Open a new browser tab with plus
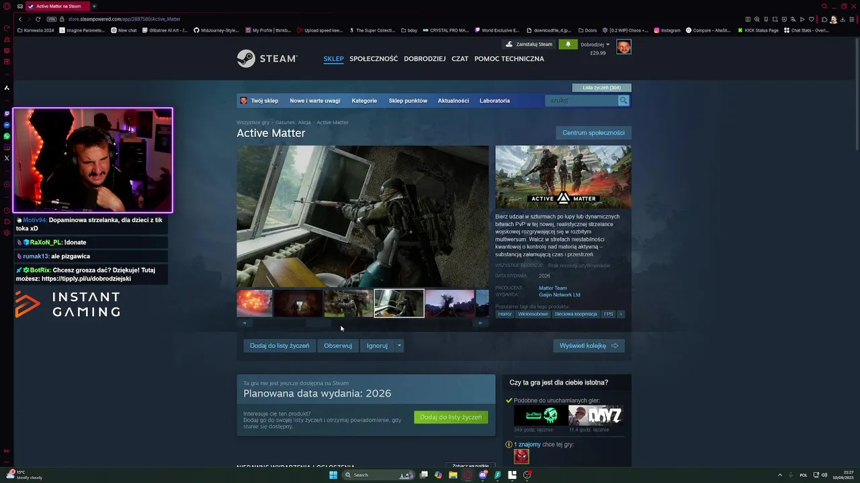The height and width of the screenshot is (483, 860). [94, 6]
